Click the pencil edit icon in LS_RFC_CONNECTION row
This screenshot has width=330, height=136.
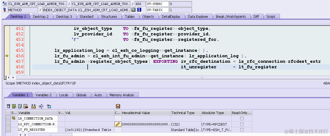(118, 124)
